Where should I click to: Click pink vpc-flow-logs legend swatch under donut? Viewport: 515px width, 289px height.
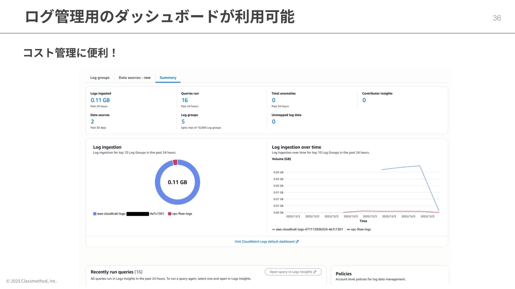(x=170, y=214)
